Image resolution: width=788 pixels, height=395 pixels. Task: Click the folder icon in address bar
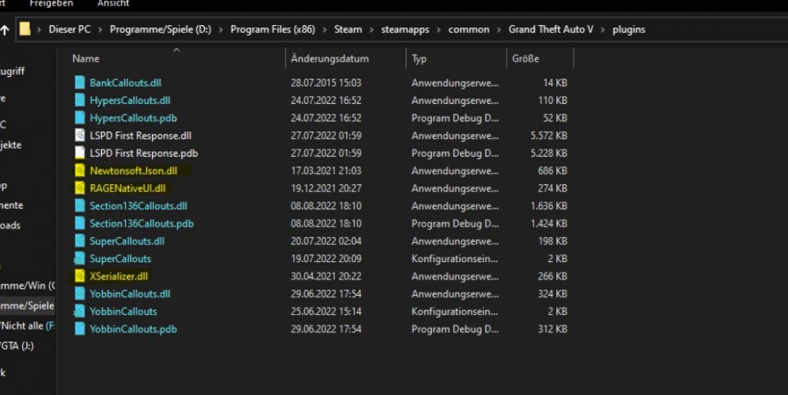click(x=25, y=29)
